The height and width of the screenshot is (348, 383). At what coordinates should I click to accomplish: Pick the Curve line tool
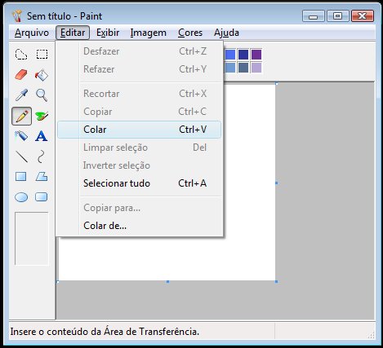[42, 156]
